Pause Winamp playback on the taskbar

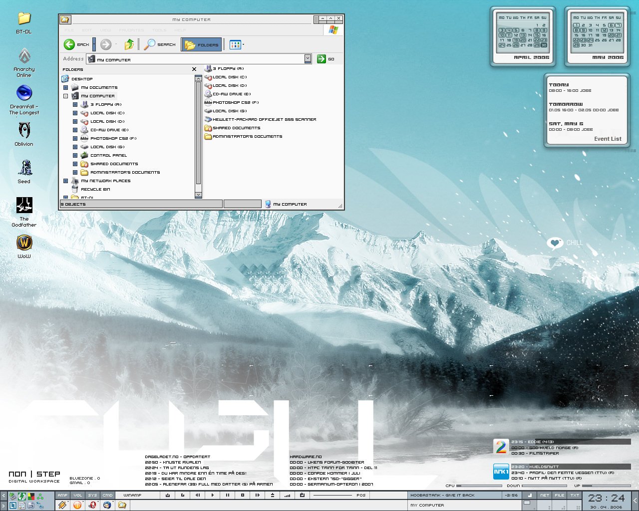pyautogui.click(x=228, y=495)
